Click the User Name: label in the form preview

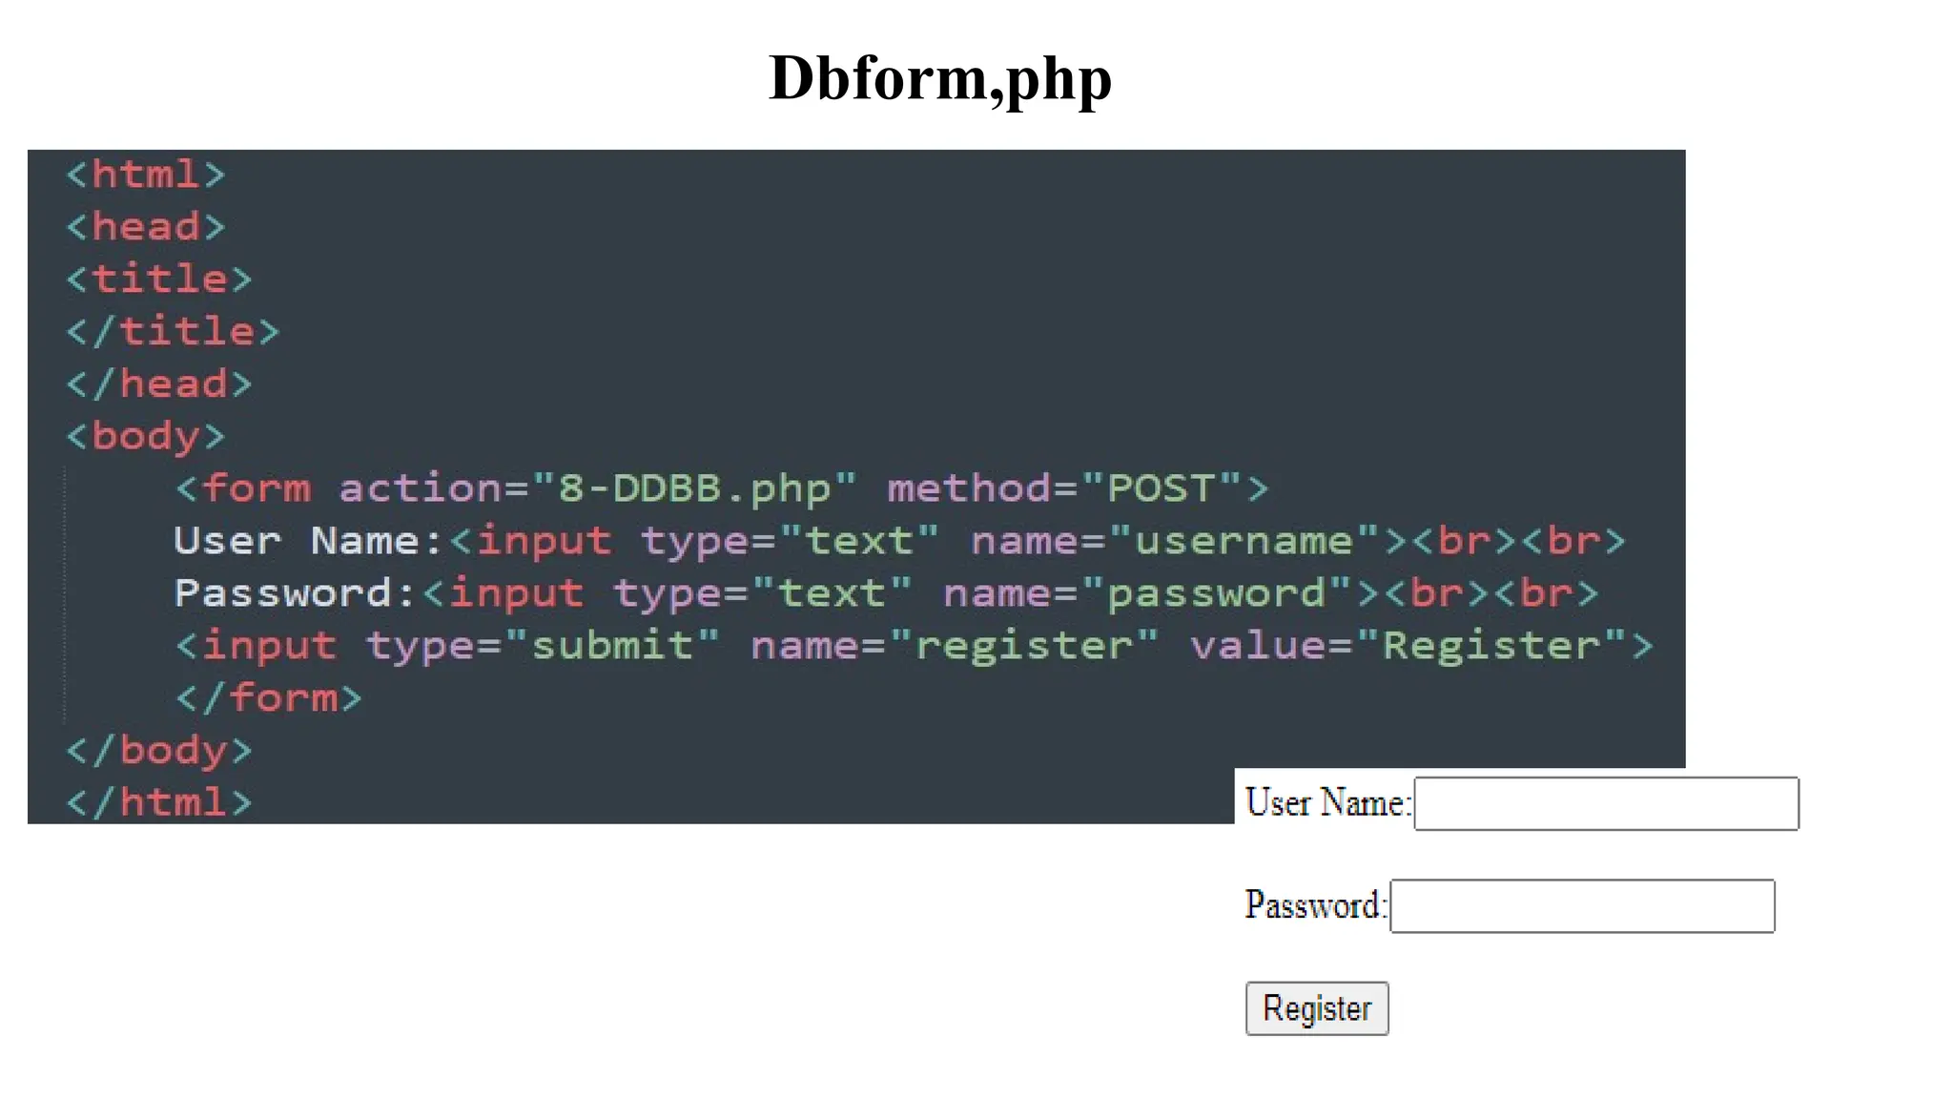pyautogui.click(x=1327, y=802)
